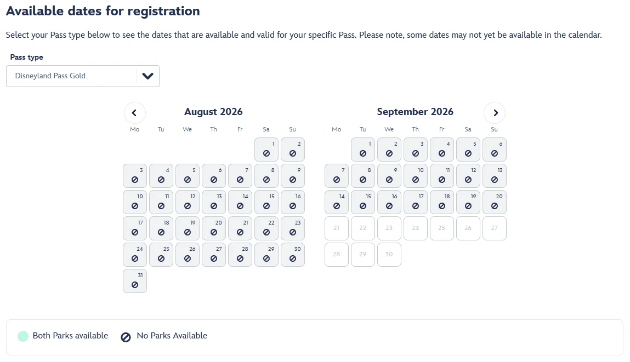
Task: Choose September 27 date cell
Action: click(495, 228)
